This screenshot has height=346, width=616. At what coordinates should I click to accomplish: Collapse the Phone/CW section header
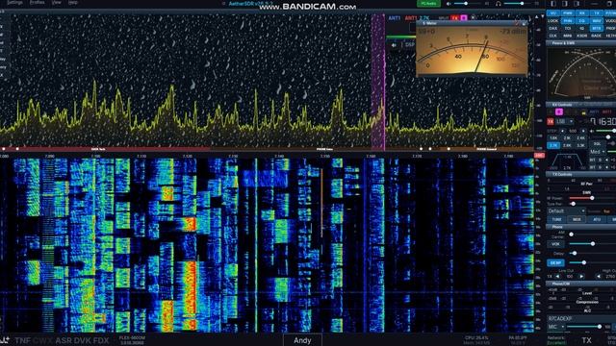pyautogui.click(x=580, y=284)
